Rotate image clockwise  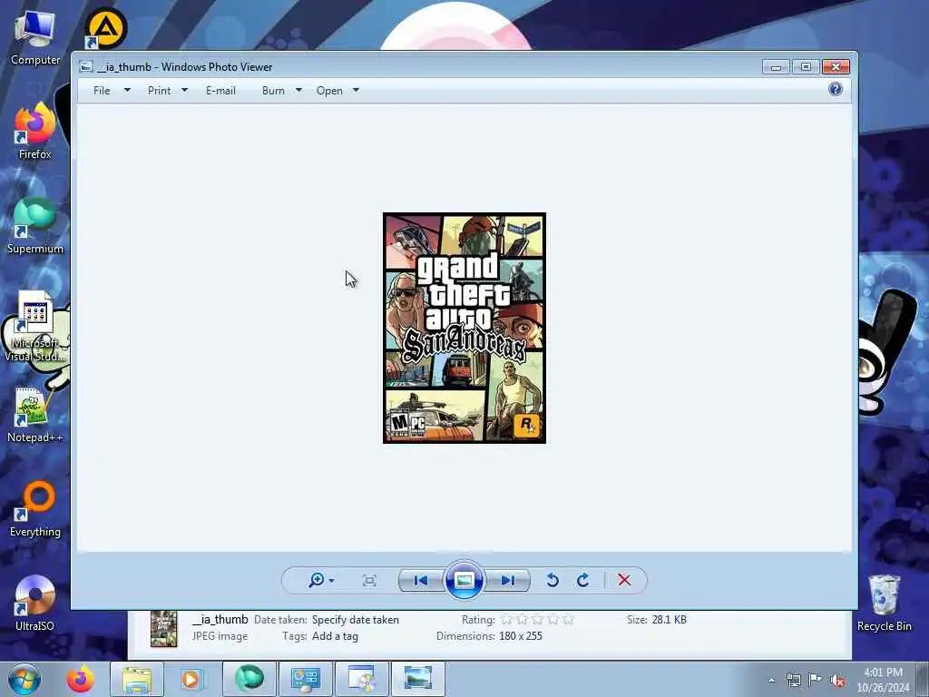coord(583,580)
